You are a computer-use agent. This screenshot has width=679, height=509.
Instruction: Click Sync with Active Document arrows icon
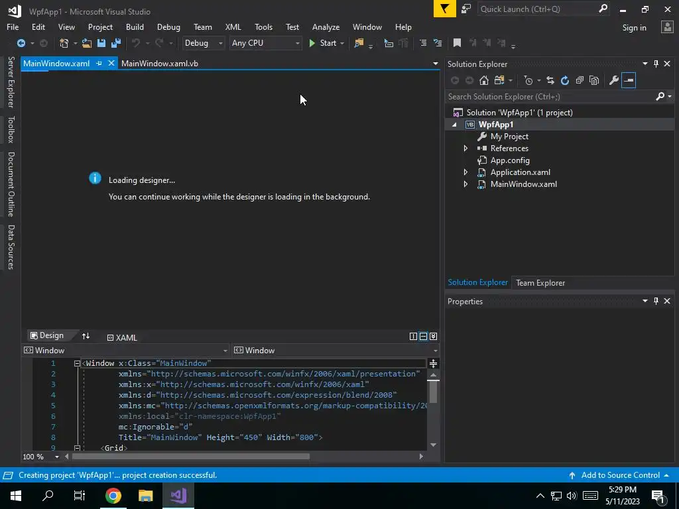coord(550,80)
